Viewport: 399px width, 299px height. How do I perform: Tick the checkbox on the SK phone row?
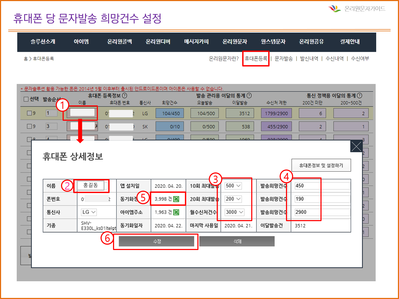29,127
